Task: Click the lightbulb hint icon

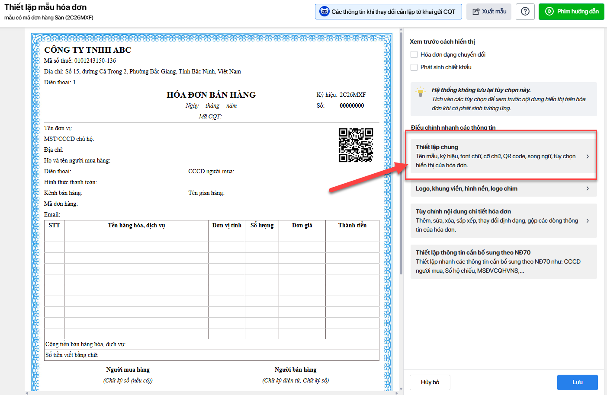Action: coord(420,92)
